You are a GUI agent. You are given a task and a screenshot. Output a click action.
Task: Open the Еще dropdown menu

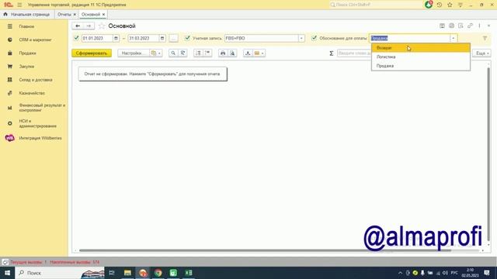coord(482,53)
